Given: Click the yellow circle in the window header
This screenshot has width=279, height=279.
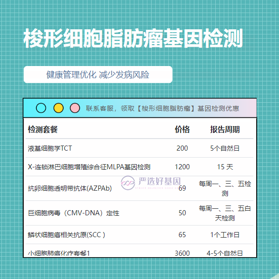Looking at the screenshot, I should coord(59,108).
